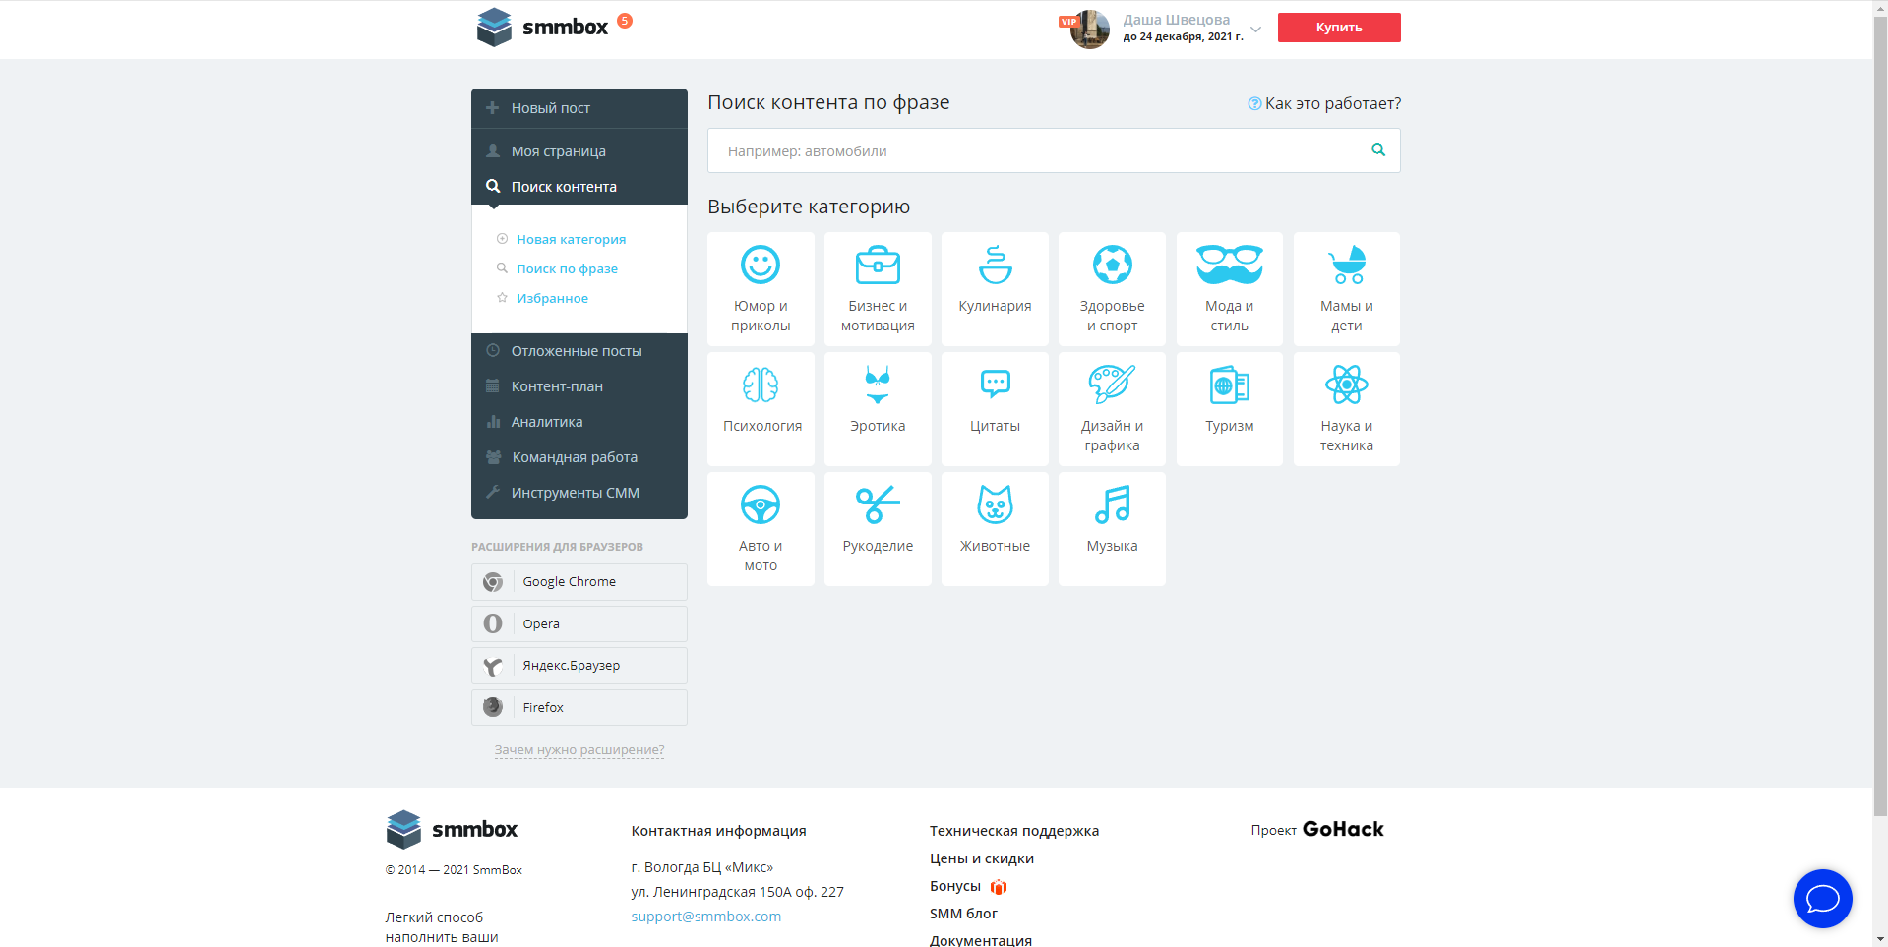Open the Животные cat icon
Image resolution: width=1888 pixels, height=947 pixels.
point(995,504)
